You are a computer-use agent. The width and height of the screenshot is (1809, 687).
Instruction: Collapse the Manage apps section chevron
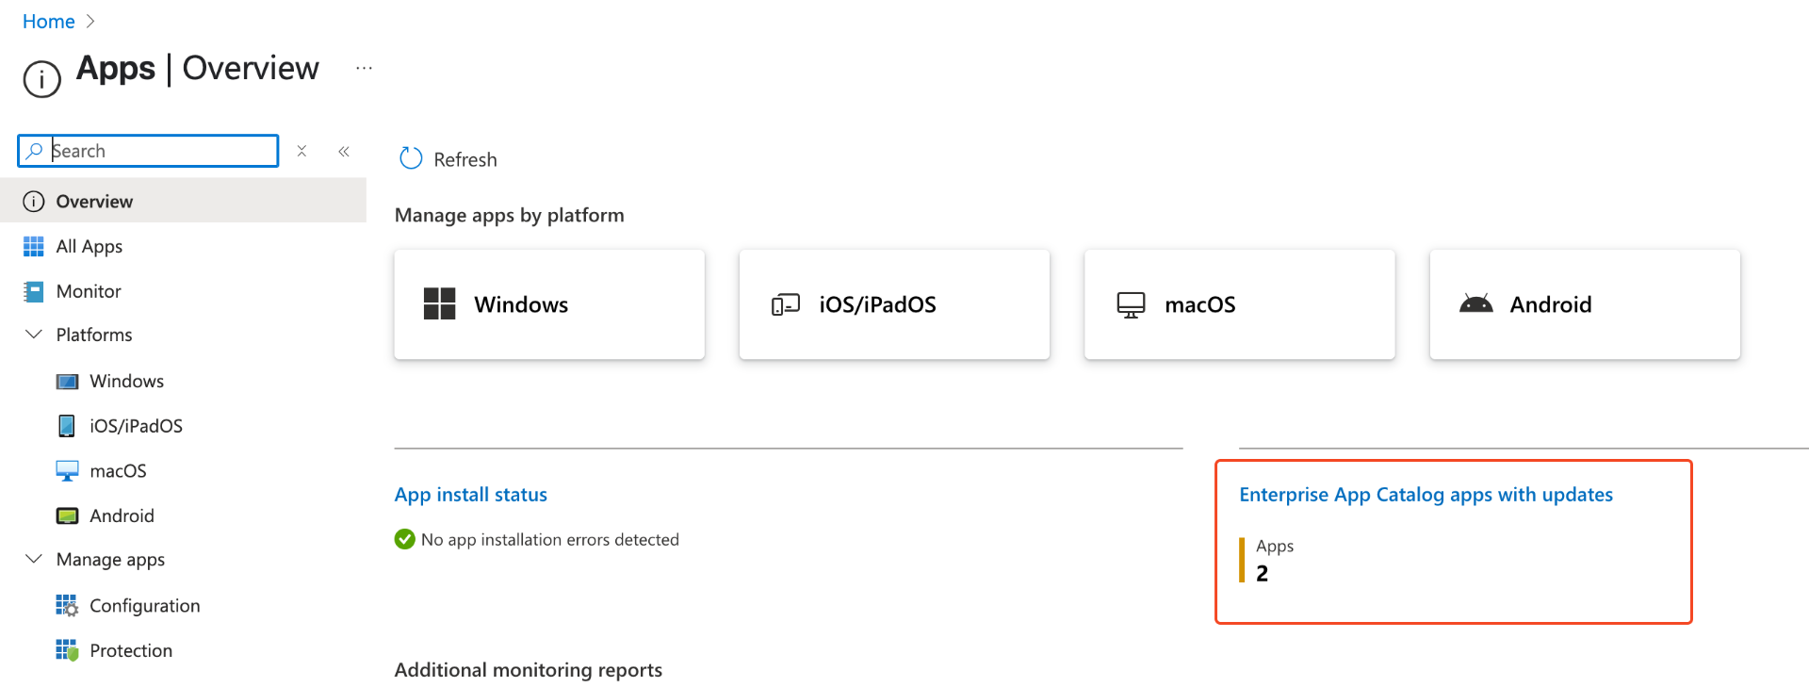tap(34, 559)
